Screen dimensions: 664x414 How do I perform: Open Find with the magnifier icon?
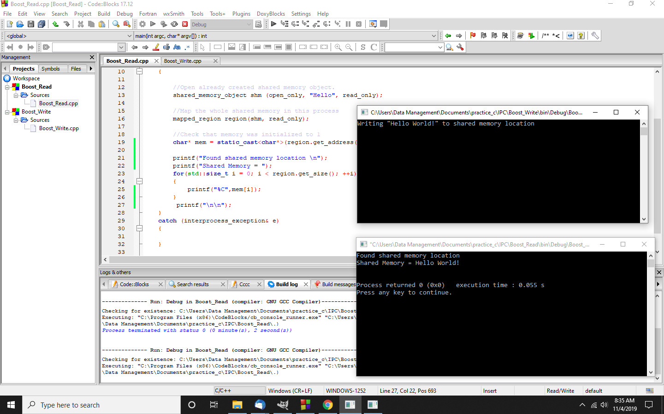pos(116,24)
